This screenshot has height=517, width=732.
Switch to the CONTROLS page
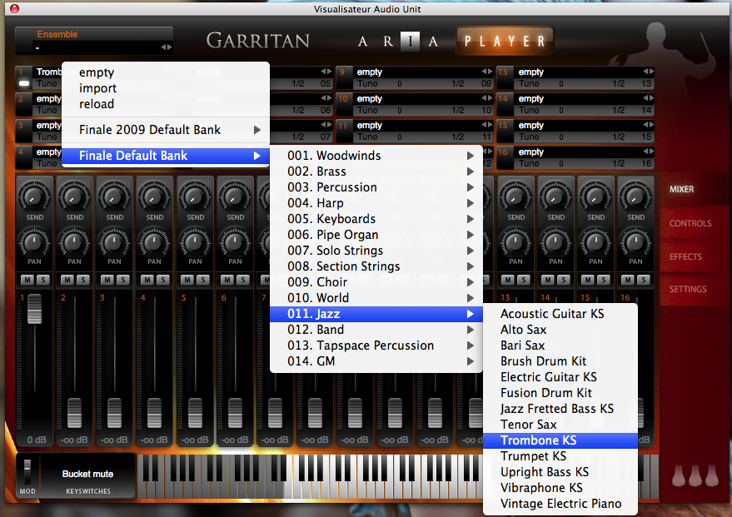pyautogui.click(x=690, y=223)
